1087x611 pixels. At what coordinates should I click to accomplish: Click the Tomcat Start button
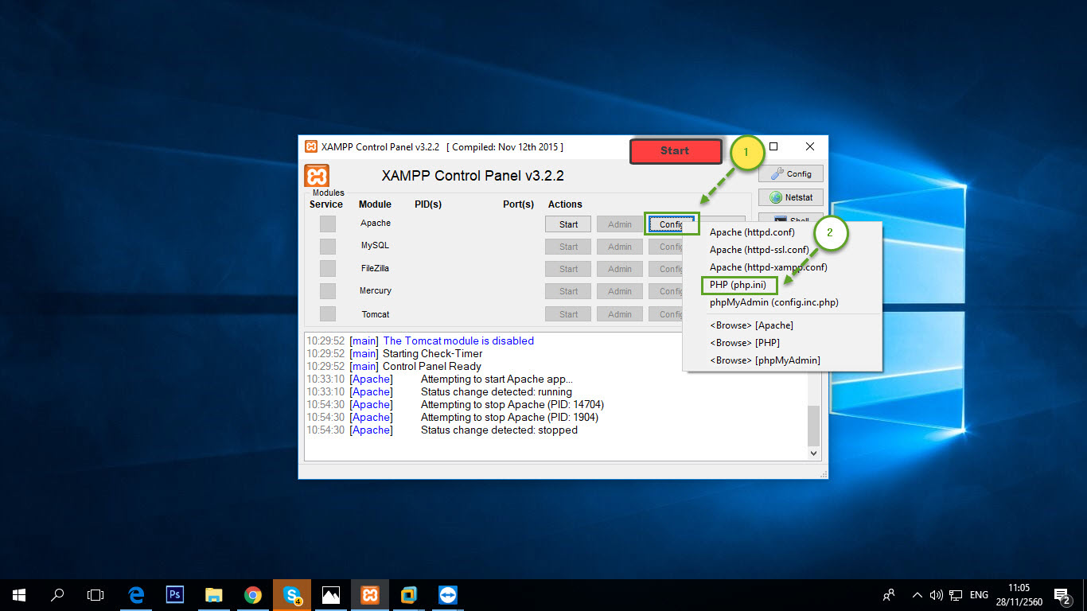click(x=568, y=314)
